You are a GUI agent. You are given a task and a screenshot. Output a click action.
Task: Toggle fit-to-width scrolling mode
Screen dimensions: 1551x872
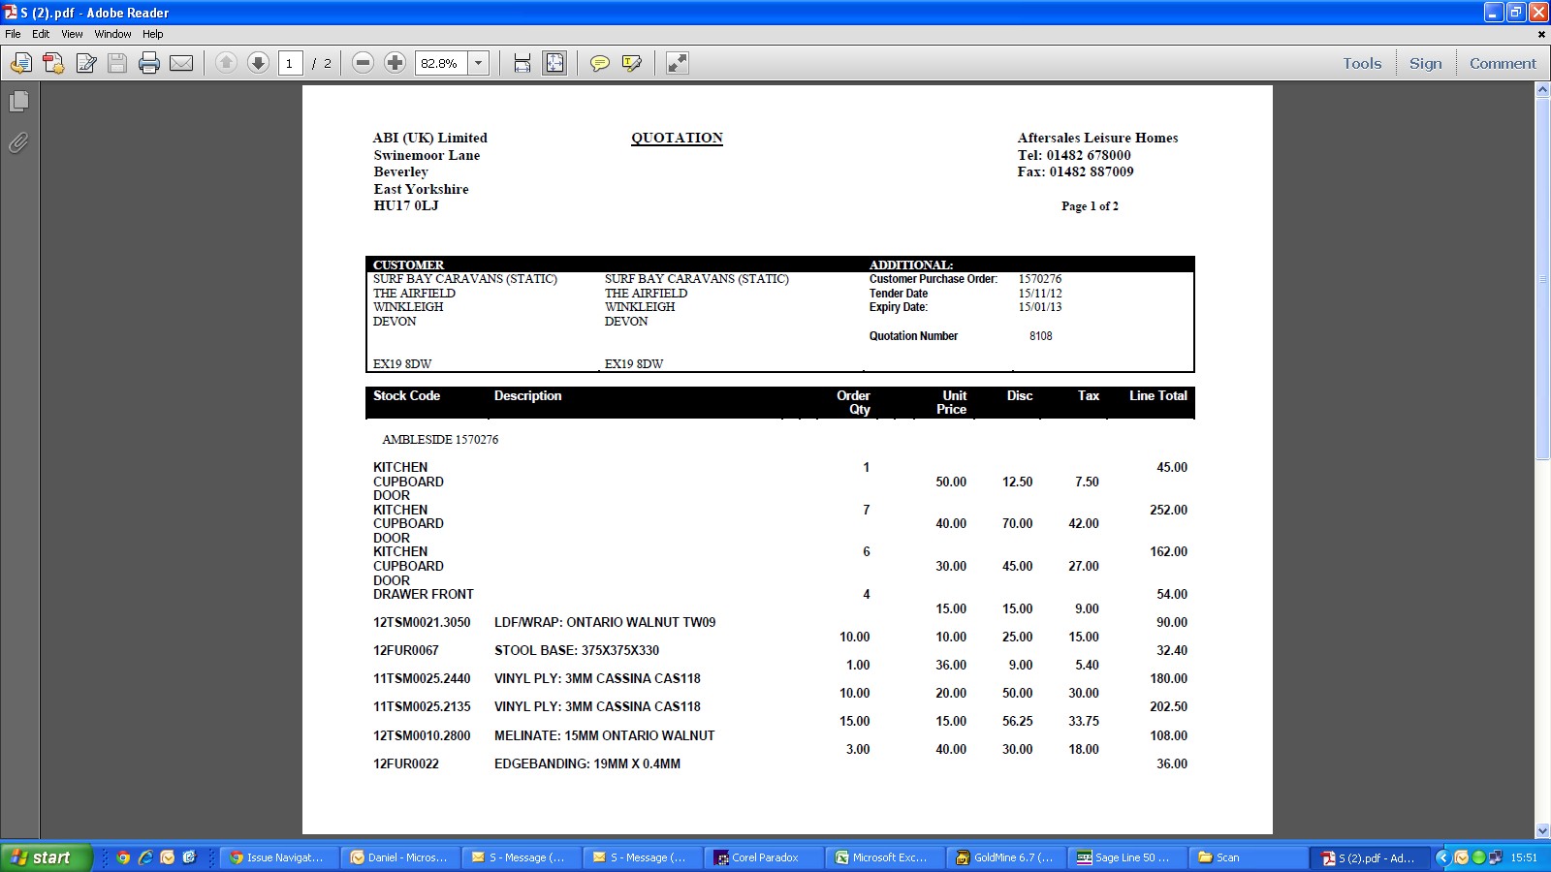pos(522,64)
